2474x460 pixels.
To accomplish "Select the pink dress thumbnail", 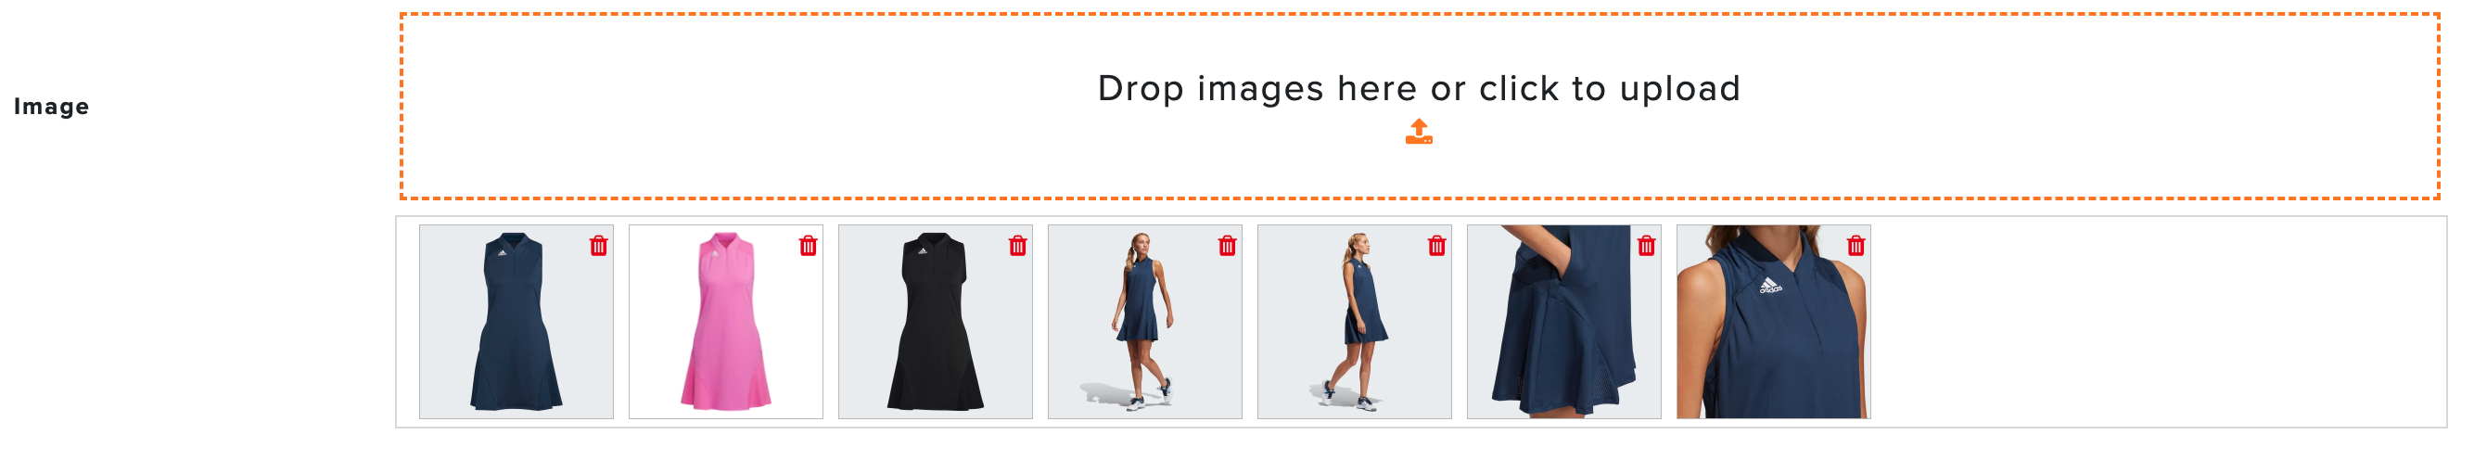I will coord(725,322).
